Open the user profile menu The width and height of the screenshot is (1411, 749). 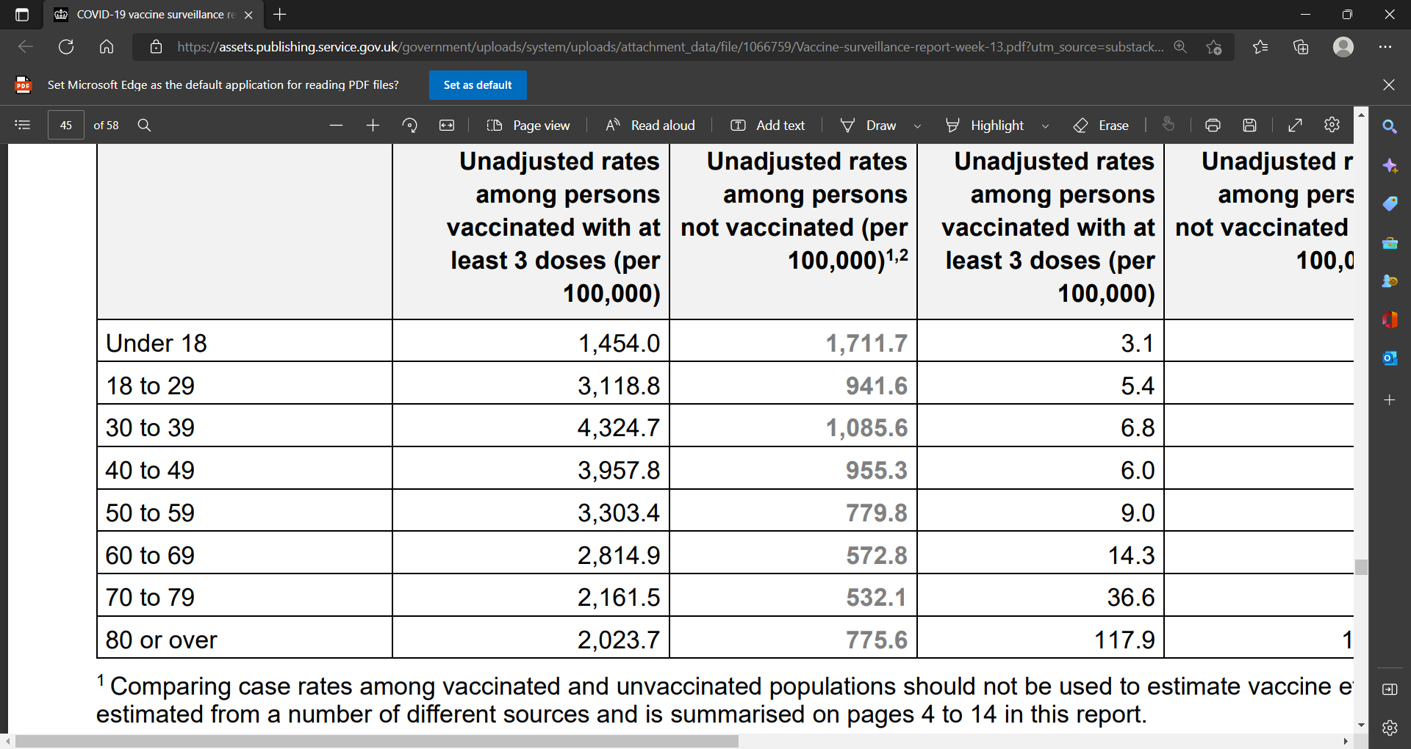click(1343, 47)
